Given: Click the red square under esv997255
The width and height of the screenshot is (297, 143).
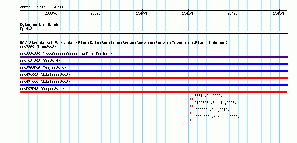Looking at the screenshot, I should pyautogui.click(x=190, y=113).
